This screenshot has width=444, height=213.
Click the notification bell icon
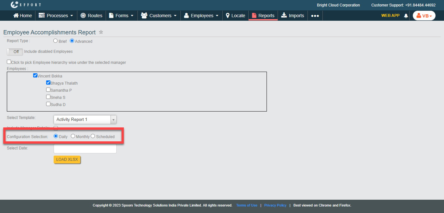(406, 16)
